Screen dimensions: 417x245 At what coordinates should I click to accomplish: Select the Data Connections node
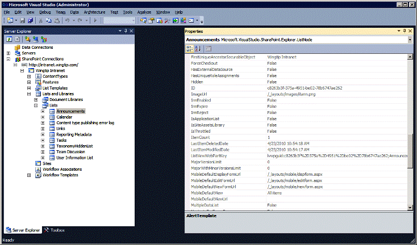[37, 47]
